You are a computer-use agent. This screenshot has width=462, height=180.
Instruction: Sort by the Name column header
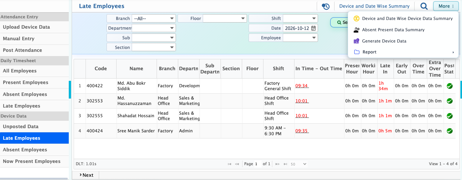[136, 69]
